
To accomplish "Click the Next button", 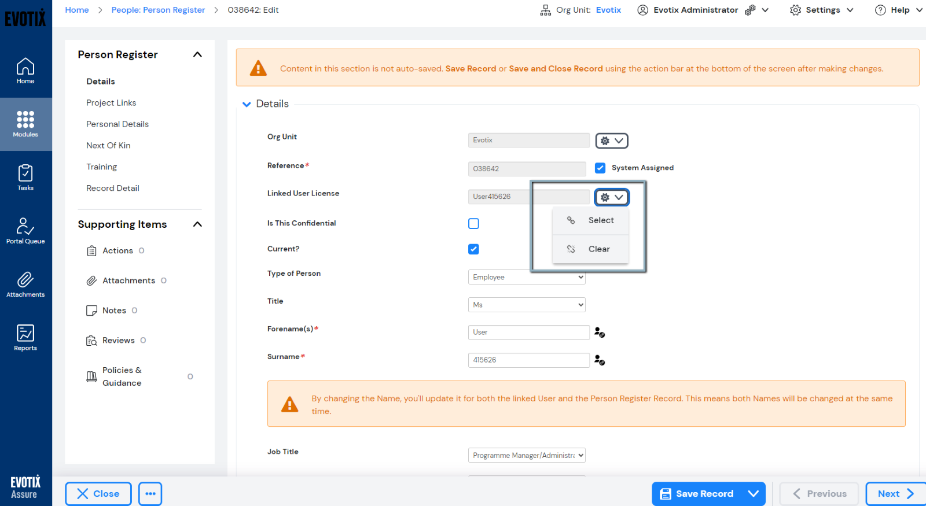I will coord(895,494).
